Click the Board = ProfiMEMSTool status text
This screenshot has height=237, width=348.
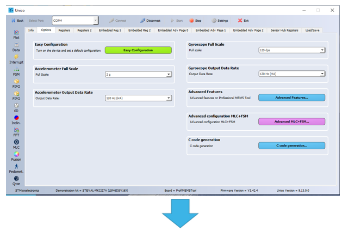coord(180,191)
